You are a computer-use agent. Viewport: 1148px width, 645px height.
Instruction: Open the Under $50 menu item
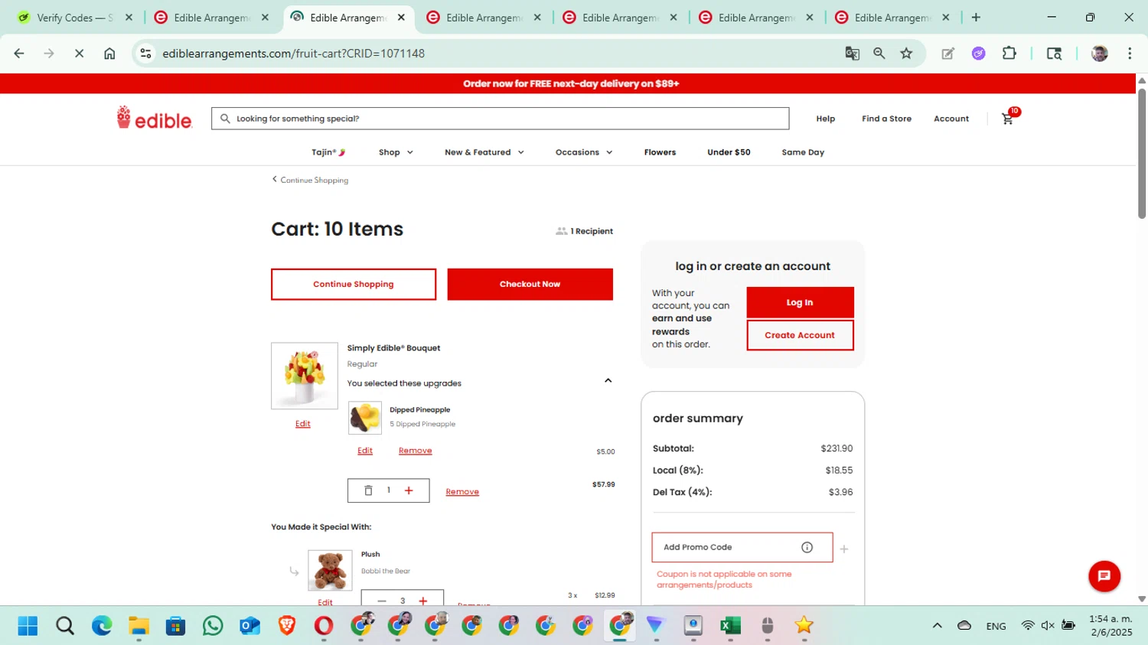pyautogui.click(x=729, y=152)
